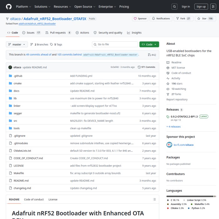The height and width of the screenshot is (219, 219).
Task: Open the Insights tab
Action: click(x=134, y=33)
